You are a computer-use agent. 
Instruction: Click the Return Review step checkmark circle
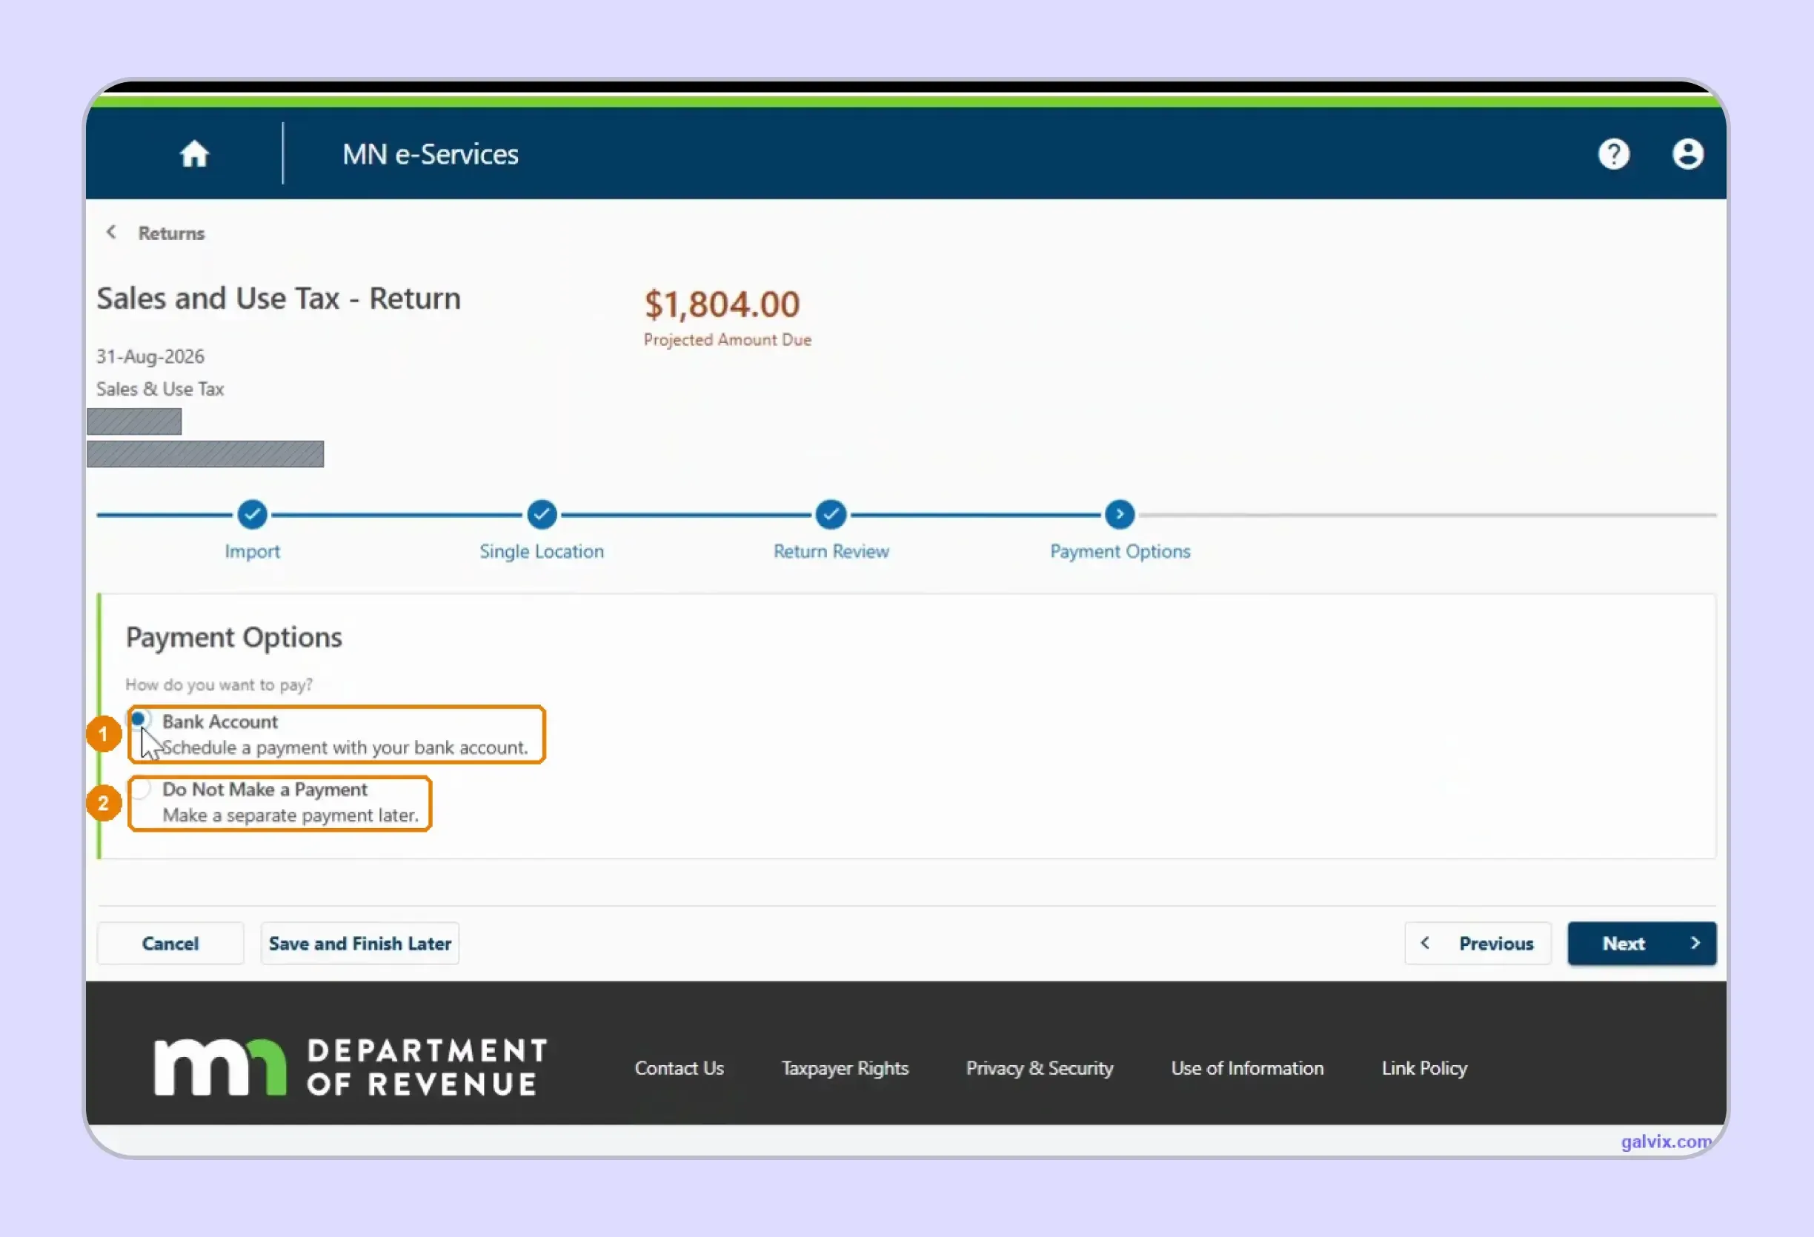831,514
